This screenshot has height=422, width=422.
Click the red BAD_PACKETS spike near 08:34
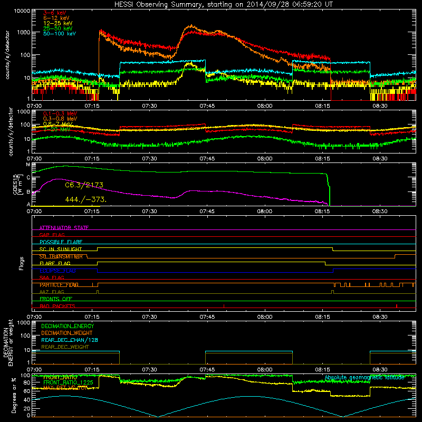(397, 306)
